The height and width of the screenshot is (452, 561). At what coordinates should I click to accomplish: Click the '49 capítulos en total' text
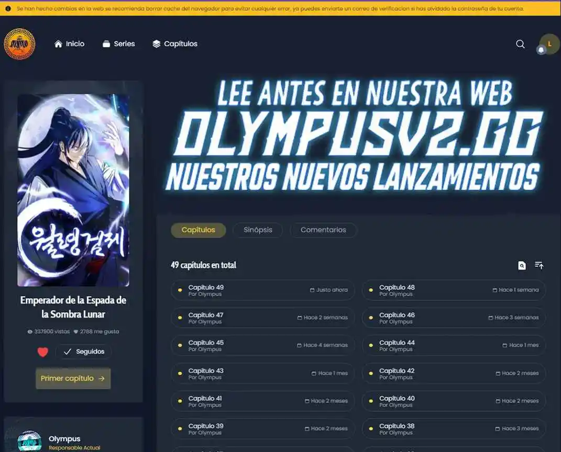[203, 265]
